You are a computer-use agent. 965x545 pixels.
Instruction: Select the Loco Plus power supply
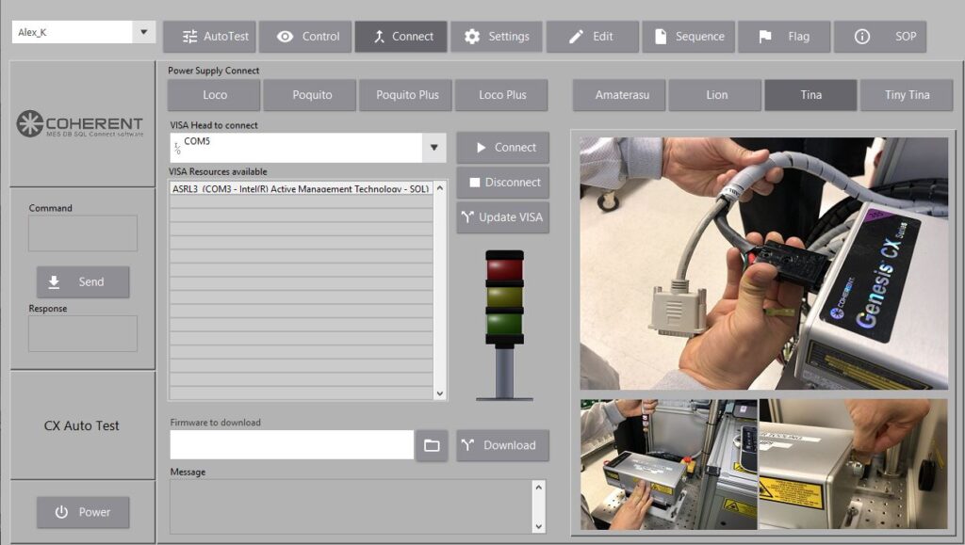coord(501,95)
